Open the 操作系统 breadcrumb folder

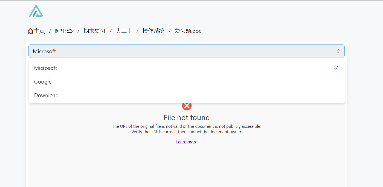(x=153, y=31)
